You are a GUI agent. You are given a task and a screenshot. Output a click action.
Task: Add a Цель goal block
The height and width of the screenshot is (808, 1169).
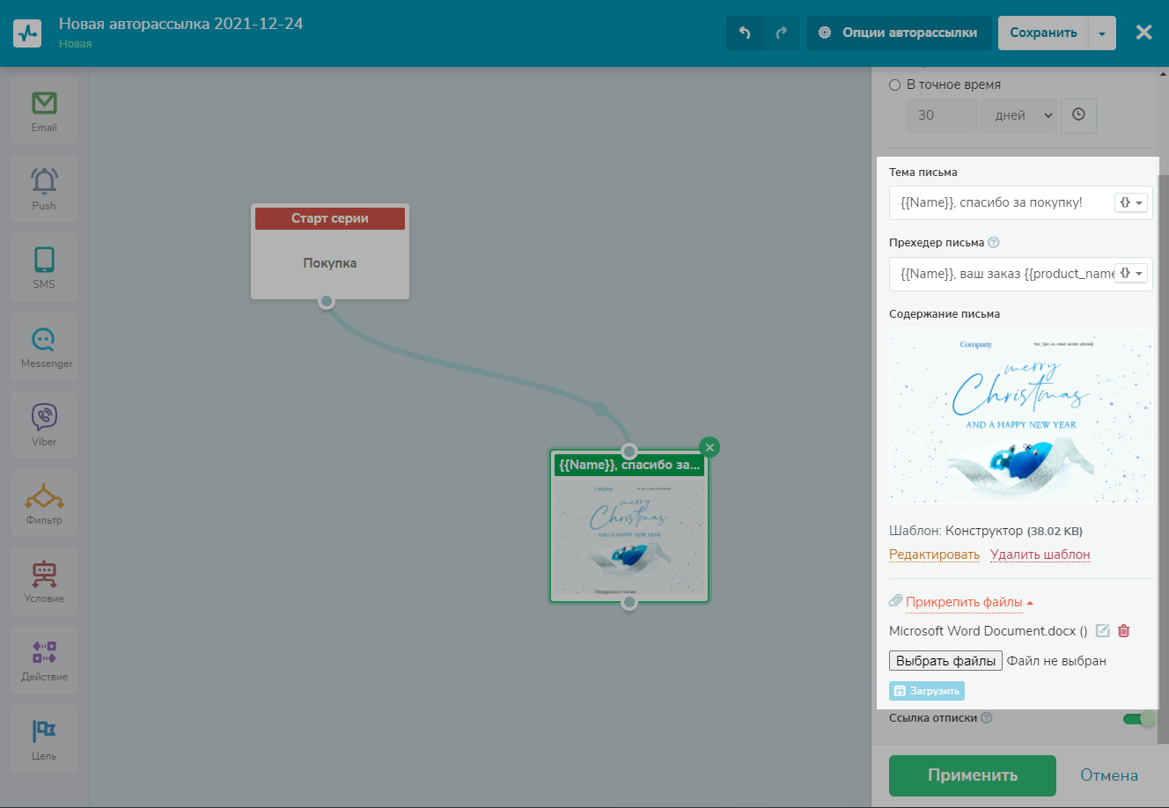pos(44,739)
